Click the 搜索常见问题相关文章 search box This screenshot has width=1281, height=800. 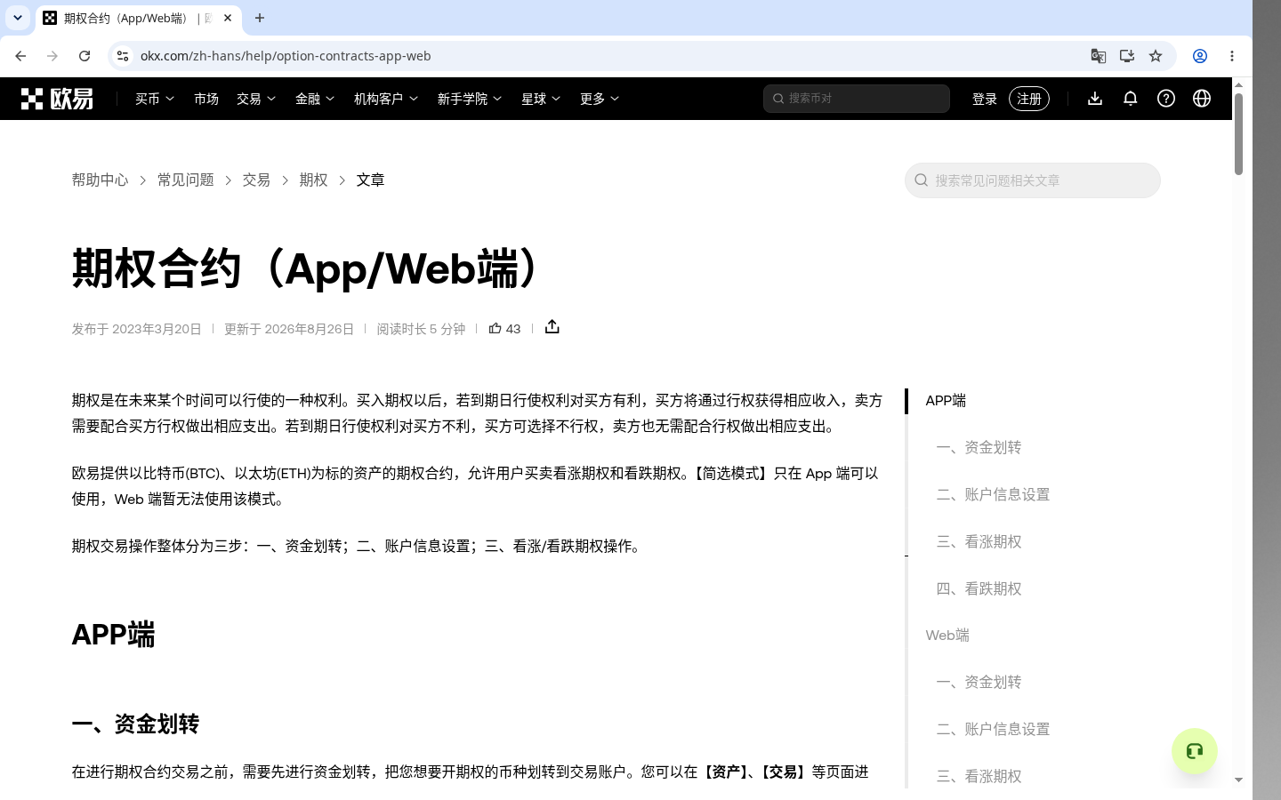coord(1033,180)
